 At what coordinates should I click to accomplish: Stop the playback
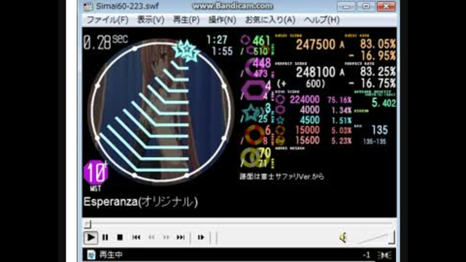120,237
